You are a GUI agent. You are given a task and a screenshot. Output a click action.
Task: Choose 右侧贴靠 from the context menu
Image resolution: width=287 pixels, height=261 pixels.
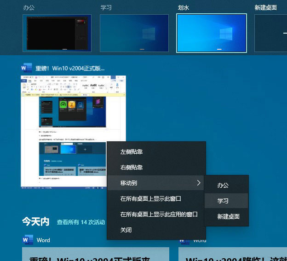132,168
